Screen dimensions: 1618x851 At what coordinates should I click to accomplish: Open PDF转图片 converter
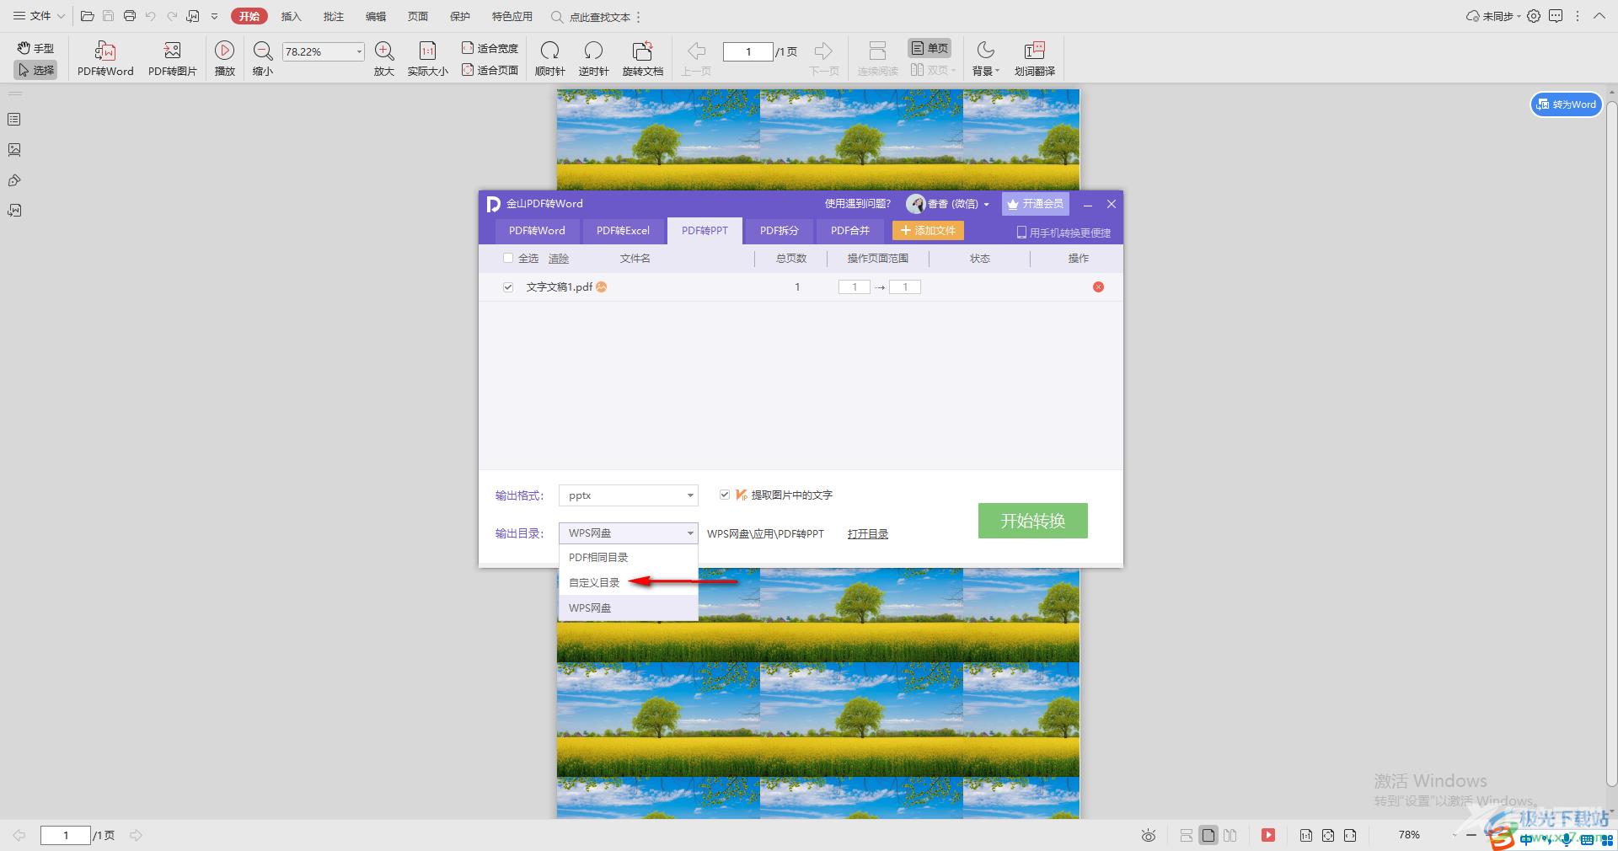(173, 58)
